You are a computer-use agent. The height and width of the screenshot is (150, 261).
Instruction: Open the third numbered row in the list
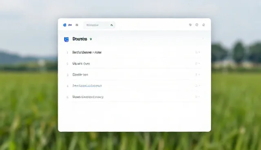click(133, 75)
